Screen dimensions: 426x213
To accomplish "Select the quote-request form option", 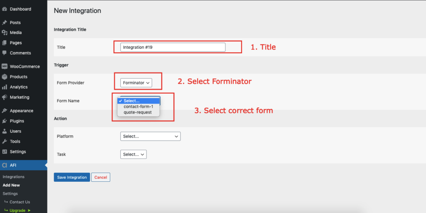I will pos(138,112).
